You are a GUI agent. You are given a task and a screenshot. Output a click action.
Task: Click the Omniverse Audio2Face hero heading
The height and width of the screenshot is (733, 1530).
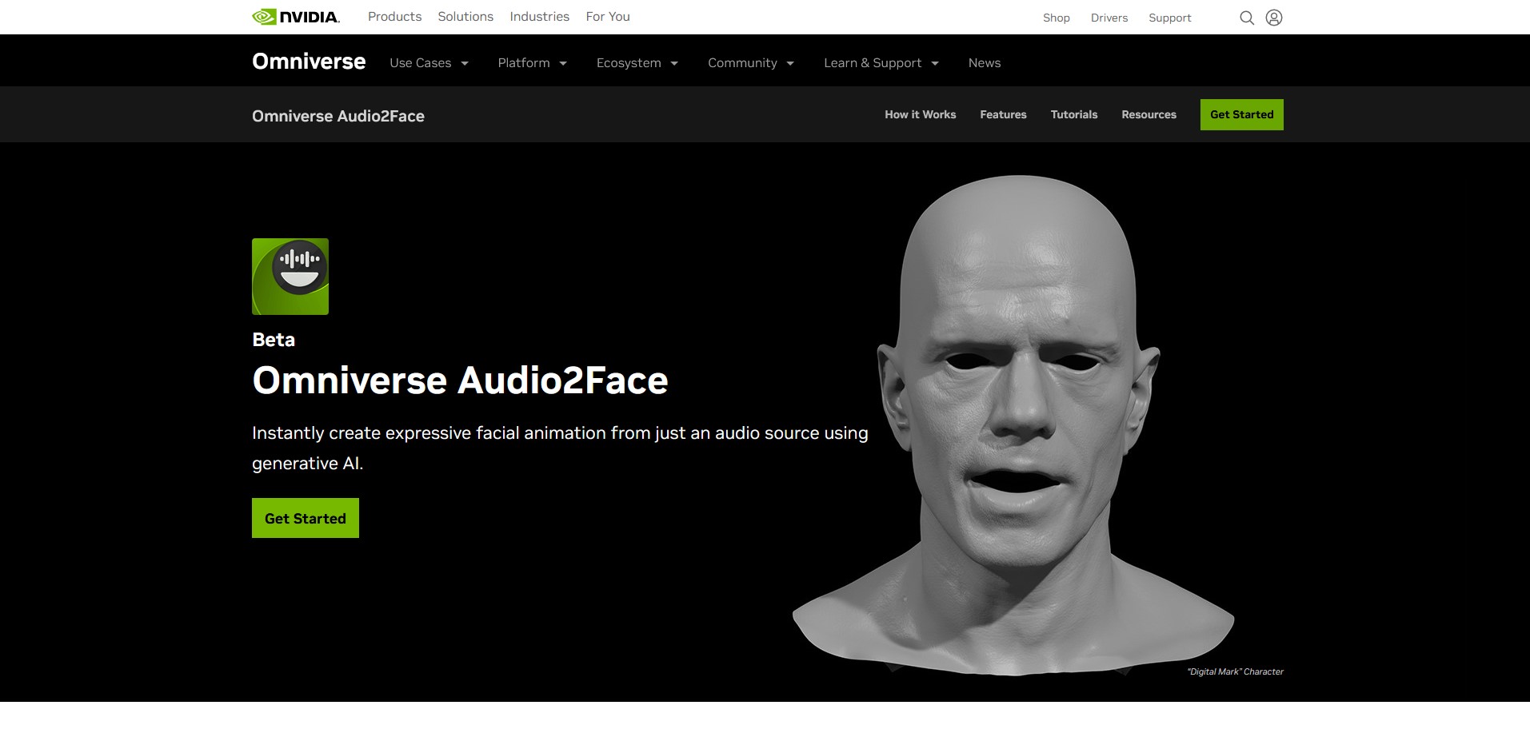tap(460, 380)
